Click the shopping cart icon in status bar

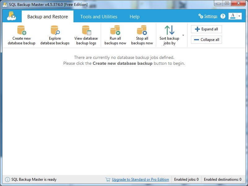pyautogui.click(x=108, y=179)
